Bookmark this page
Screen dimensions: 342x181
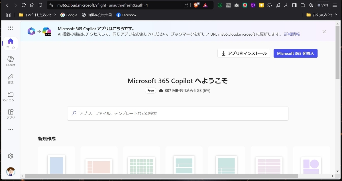pos(40,5)
